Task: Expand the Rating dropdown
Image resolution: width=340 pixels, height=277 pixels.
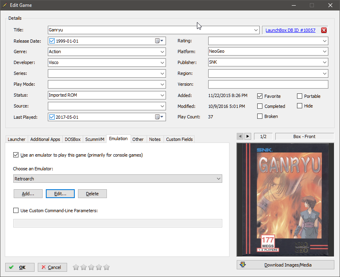Action: [325, 41]
